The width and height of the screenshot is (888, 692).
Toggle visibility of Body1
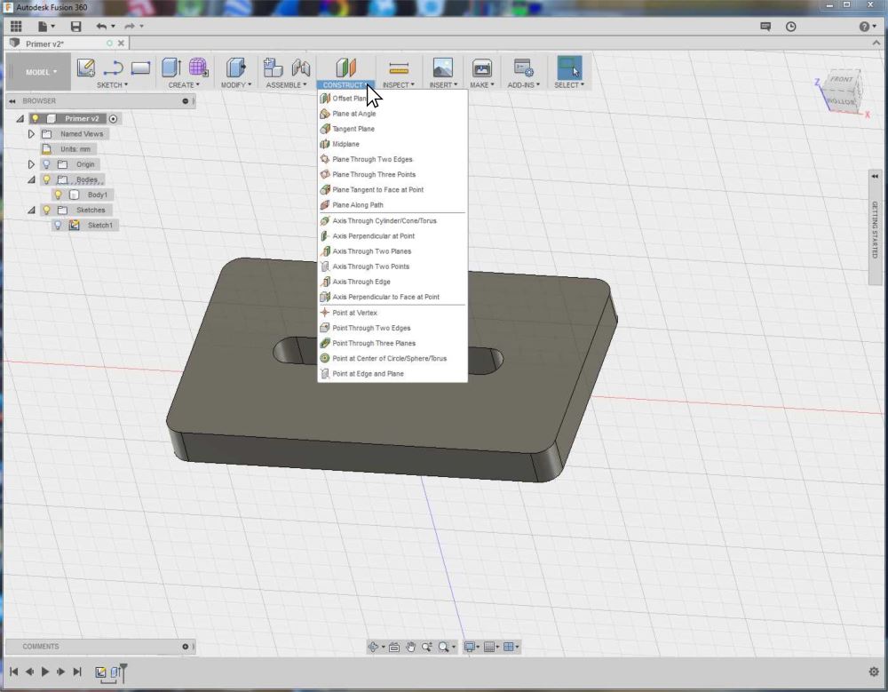(58, 195)
